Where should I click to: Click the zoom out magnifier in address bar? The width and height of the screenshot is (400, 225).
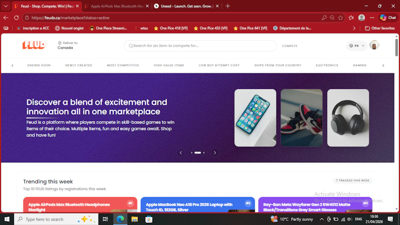[332, 17]
